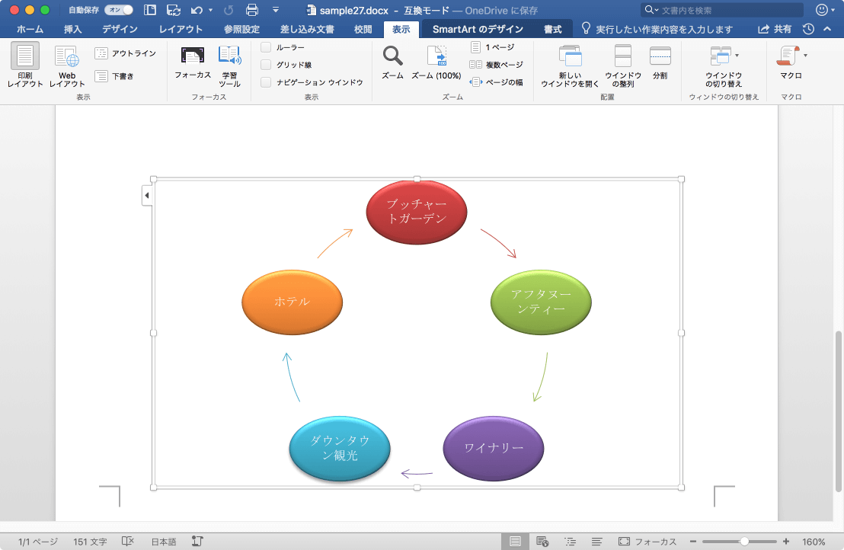Screen dimensions: 844x550
Task: Split the document window
Action: (x=660, y=62)
